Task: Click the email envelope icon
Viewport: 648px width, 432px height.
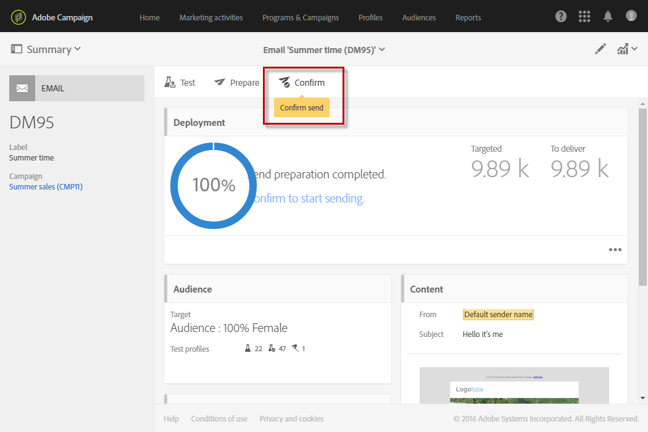Action: (22, 88)
